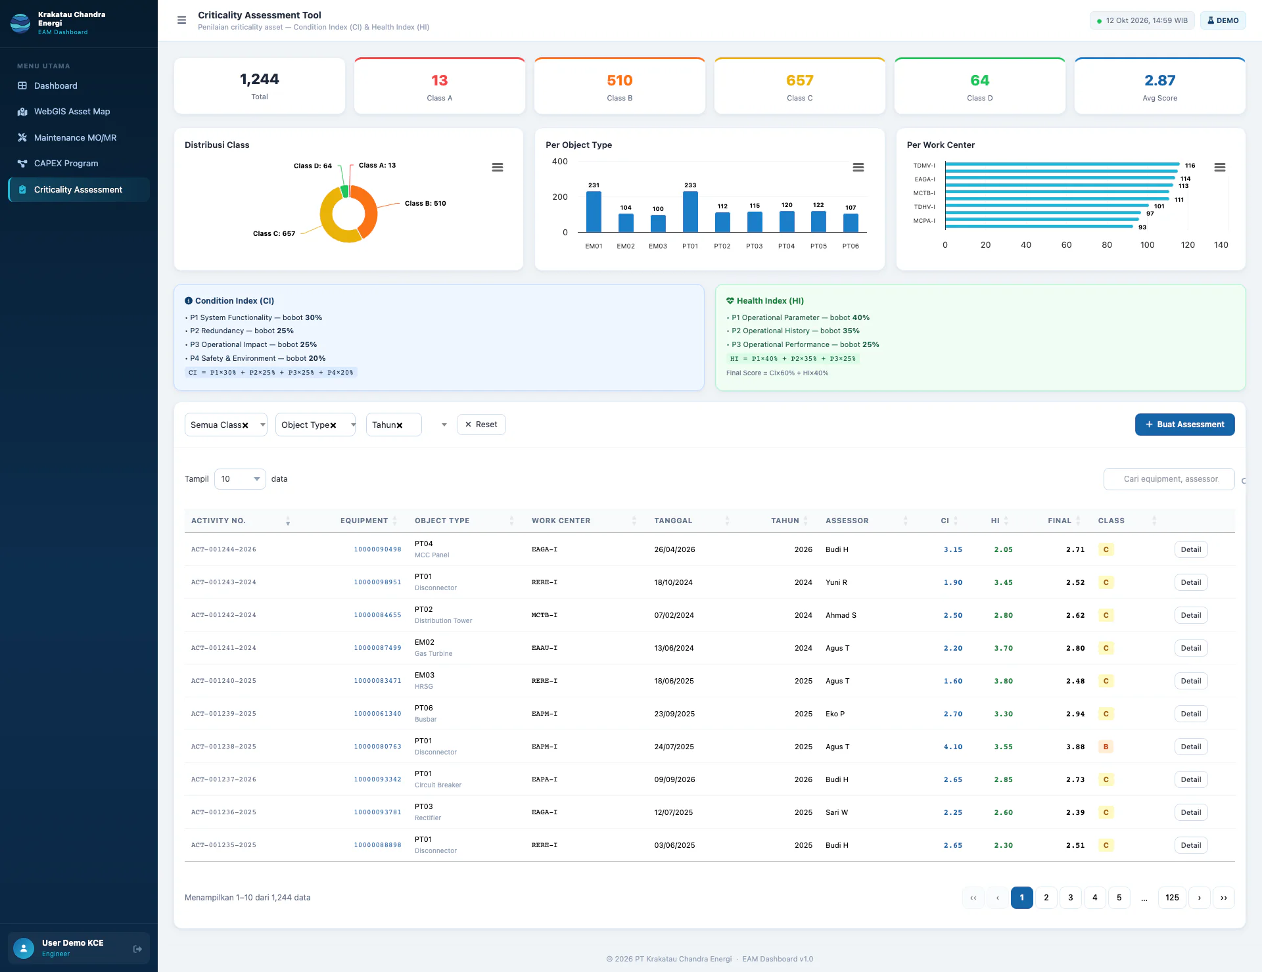
Task: Open equipment link 10000090498
Action: 377,549
